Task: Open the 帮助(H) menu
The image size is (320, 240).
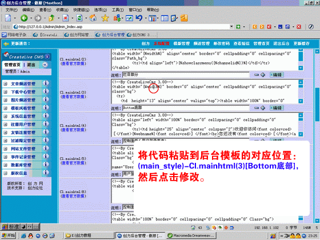Action: tap(153, 10)
